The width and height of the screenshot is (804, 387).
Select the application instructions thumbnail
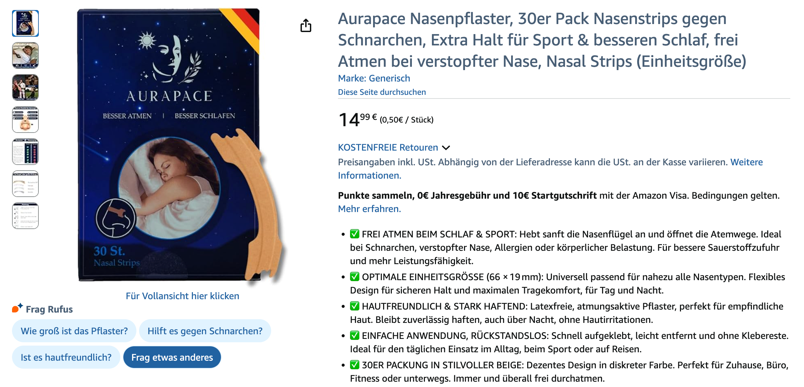tap(25, 216)
